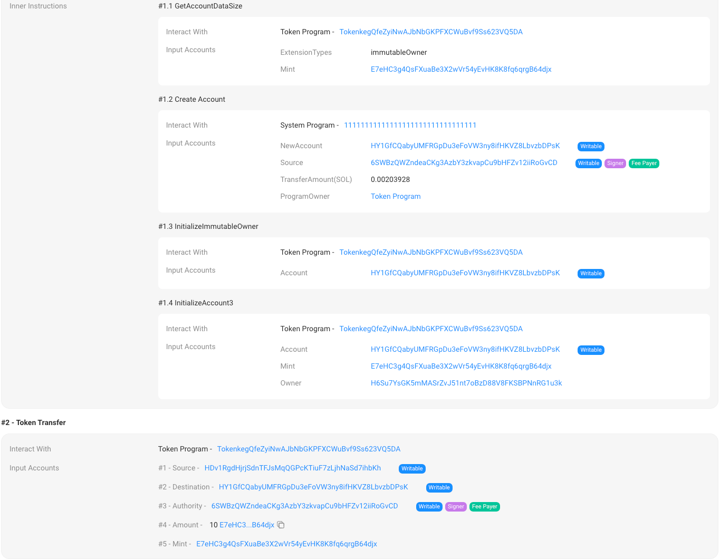Open the NewAccount address in Create Account
This screenshot has height=559, width=720.
(x=465, y=146)
